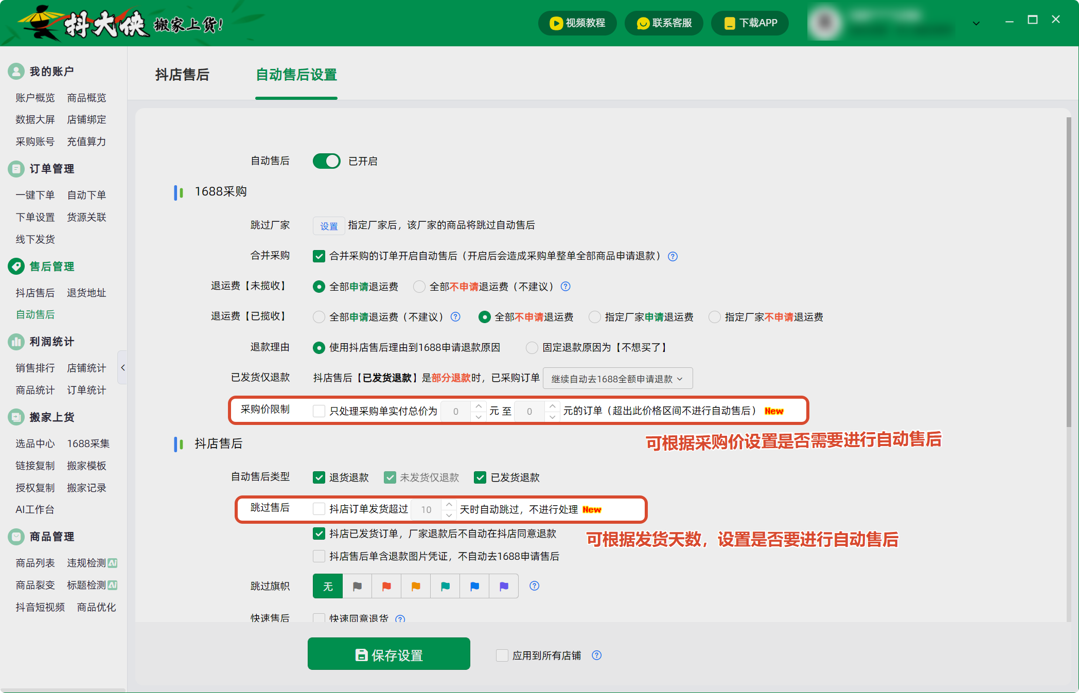The width and height of the screenshot is (1079, 693).
Task: Decrease shipped days stepper value
Action: click(449, 515)
